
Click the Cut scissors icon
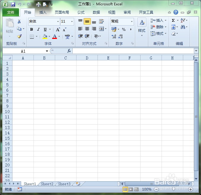tap(19, 21)
